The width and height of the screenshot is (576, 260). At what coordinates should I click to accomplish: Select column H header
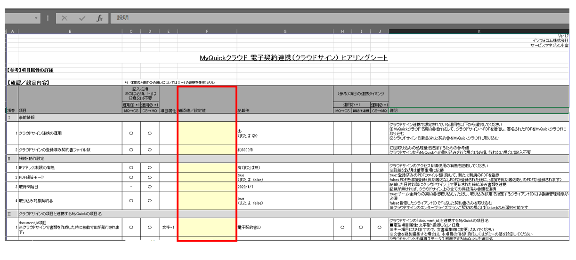click(x=342, y=32)
